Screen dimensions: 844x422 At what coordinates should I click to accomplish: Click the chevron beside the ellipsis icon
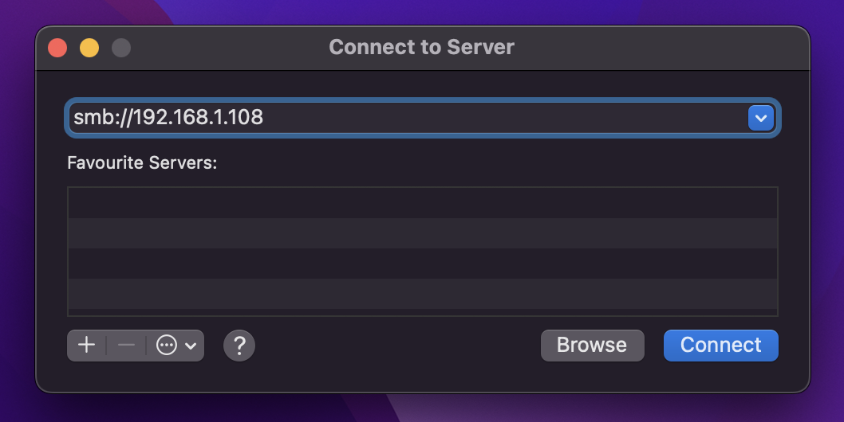click(191, 346)
